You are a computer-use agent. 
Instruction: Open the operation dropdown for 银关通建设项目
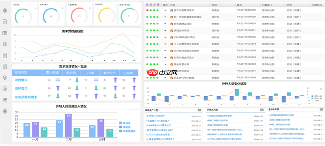[165, 24]
